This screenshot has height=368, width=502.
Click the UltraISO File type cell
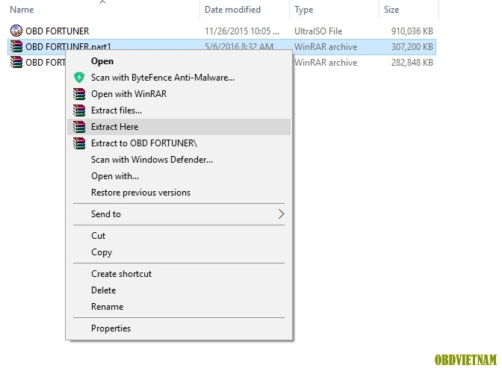click(318, 31)
